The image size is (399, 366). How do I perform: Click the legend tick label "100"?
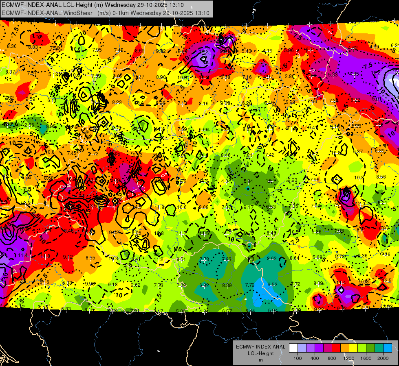point(298,358)
